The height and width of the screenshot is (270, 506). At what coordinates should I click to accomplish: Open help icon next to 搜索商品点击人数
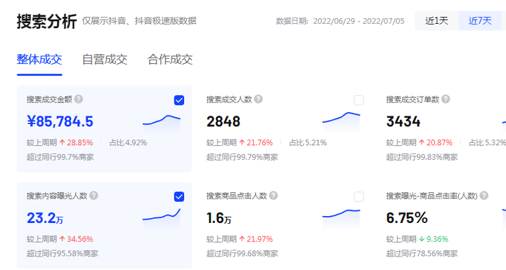pyautogui.click(x=273, y=196)
